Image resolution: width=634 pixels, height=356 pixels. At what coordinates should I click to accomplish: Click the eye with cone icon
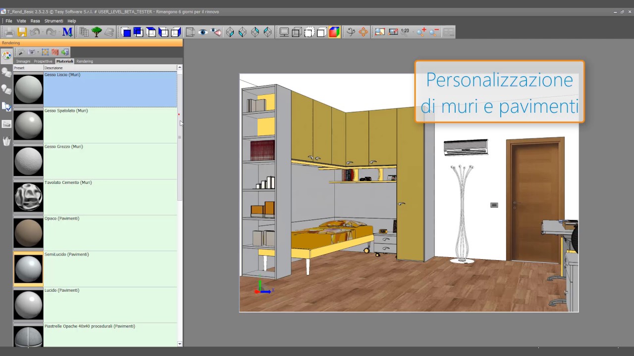coord(216,32)
